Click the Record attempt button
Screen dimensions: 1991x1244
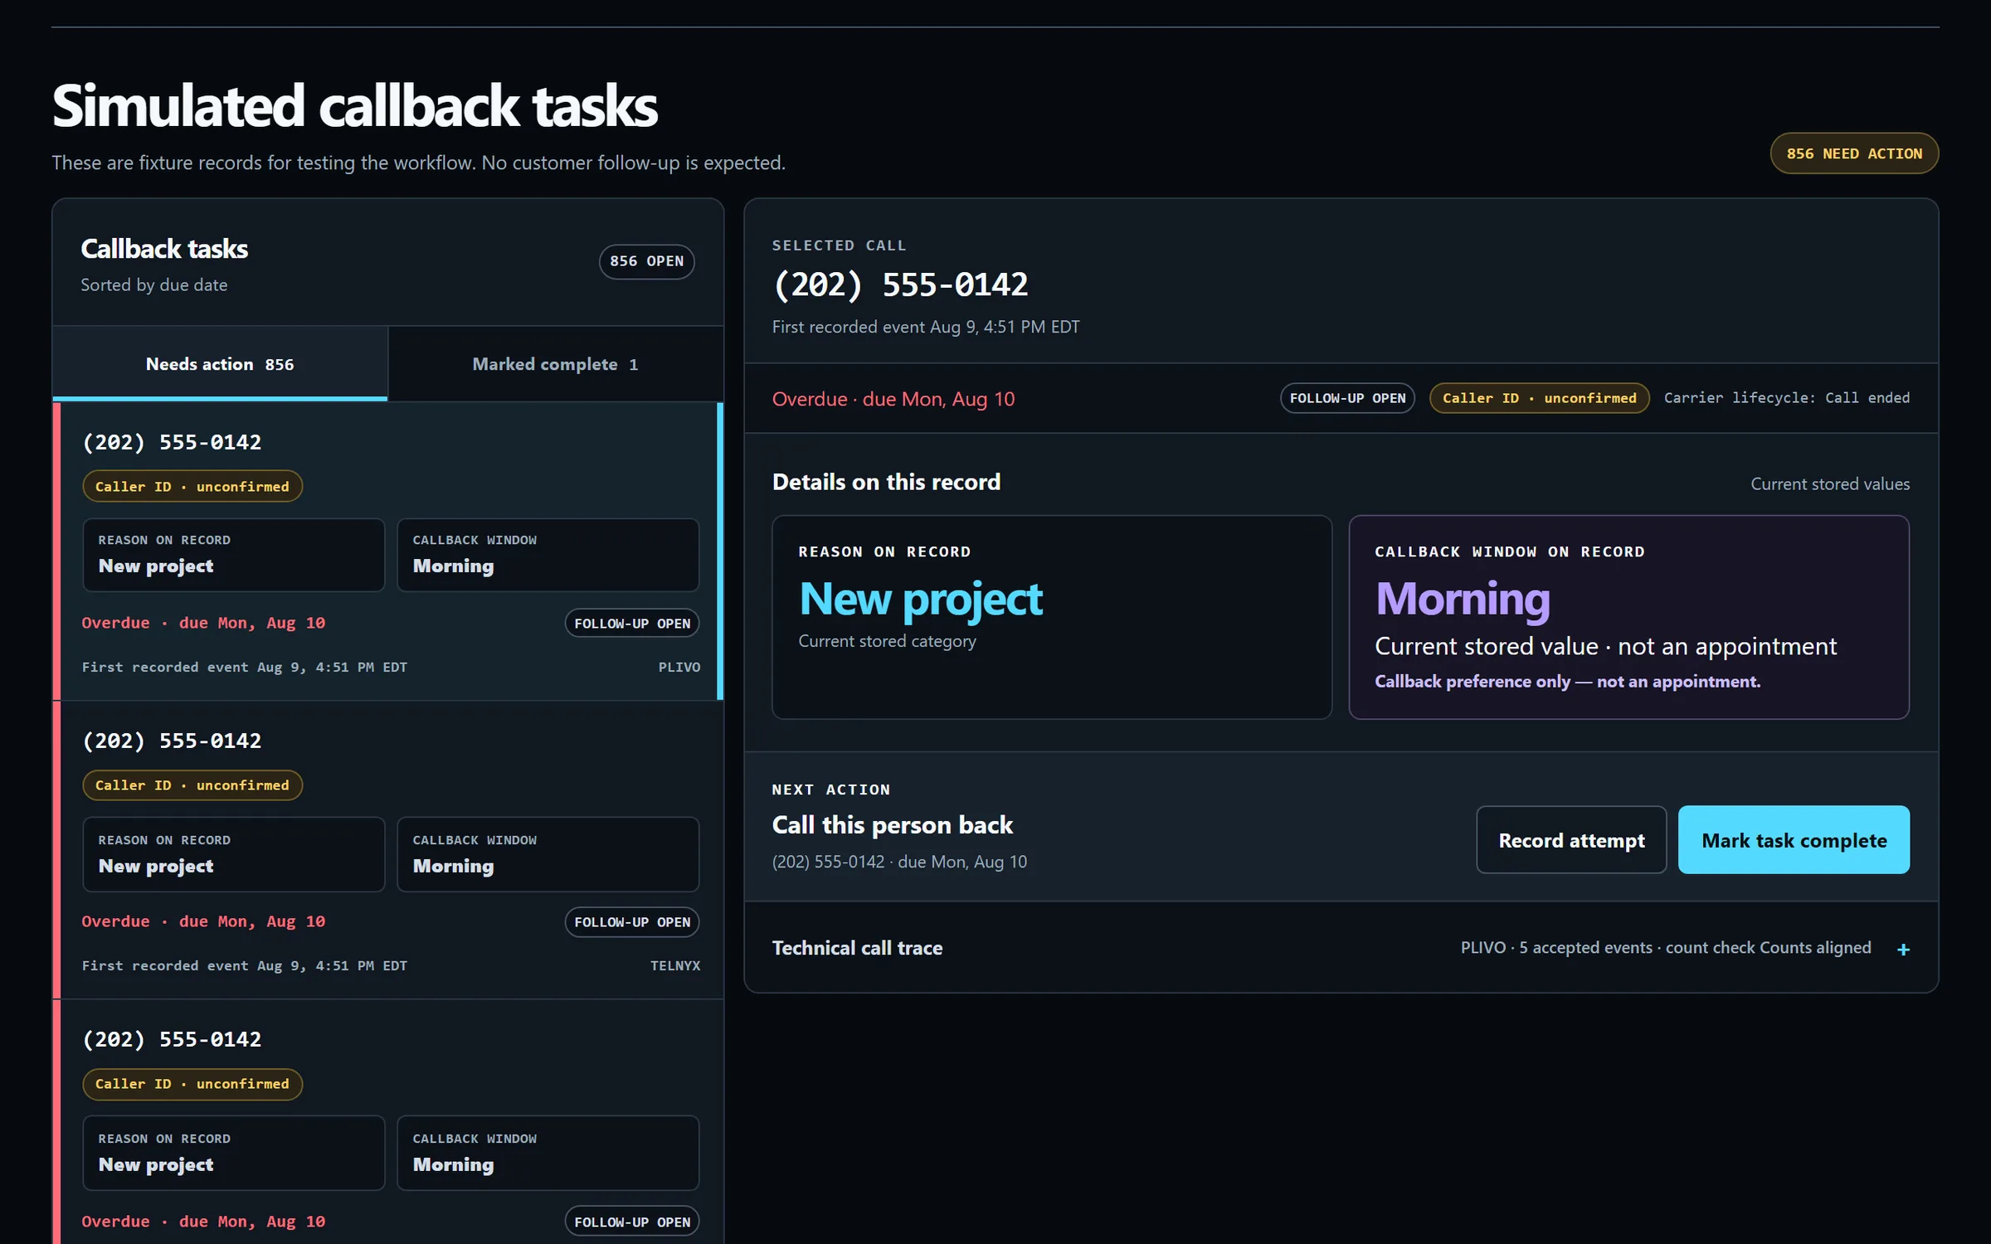coord(1570,840)
